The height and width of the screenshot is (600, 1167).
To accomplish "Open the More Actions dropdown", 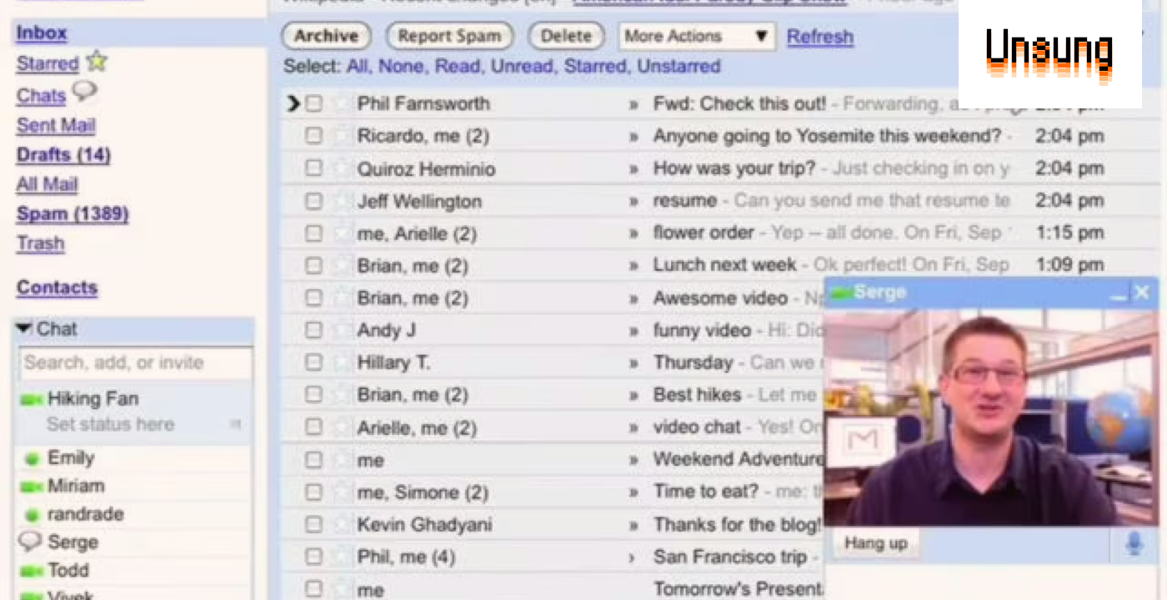I will pos(697,37).
